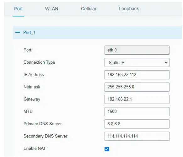Open the Cellular tab
This screenshot has height=157, width=183.
coord(89,9)
